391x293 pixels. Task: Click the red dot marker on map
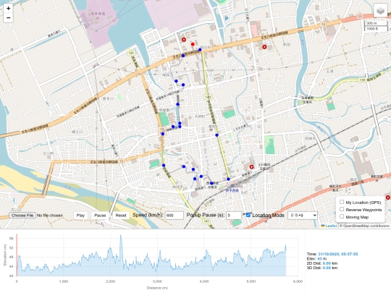[x=193, y=44]
